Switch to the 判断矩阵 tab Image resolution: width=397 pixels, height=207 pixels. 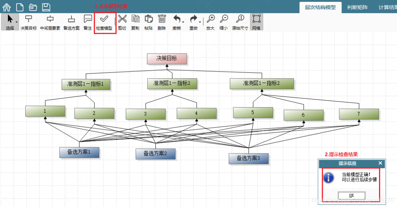pos(357,8)
